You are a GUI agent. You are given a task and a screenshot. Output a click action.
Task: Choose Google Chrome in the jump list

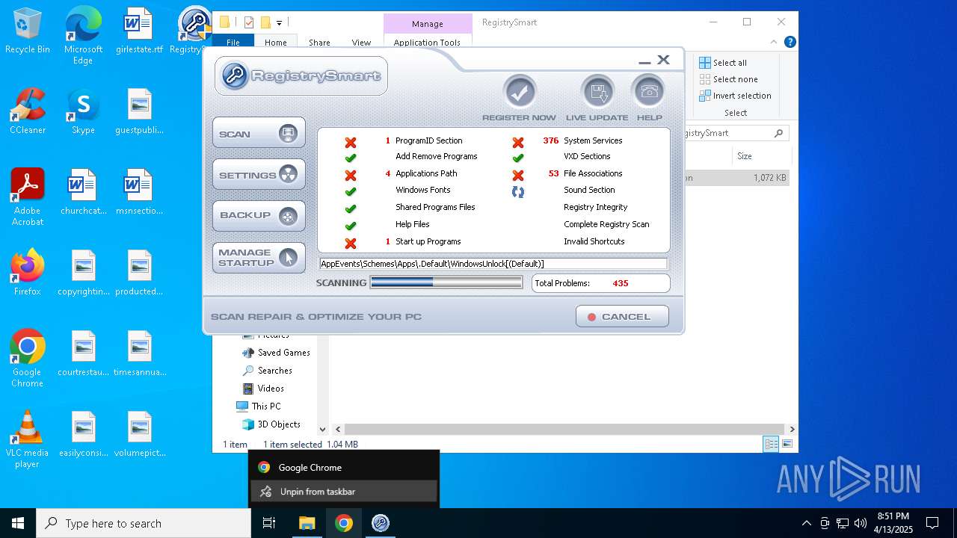(344, 468)
